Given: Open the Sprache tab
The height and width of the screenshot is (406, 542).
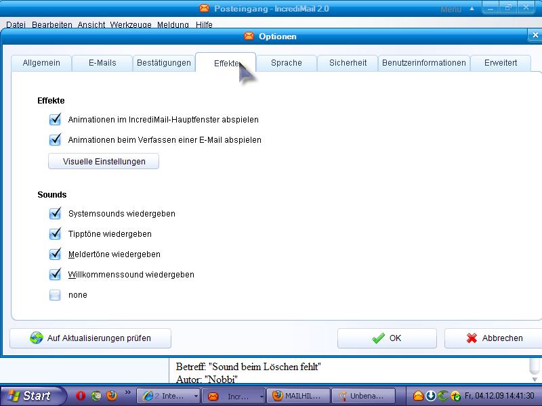Looking at the screenshot, I should 287,63.
